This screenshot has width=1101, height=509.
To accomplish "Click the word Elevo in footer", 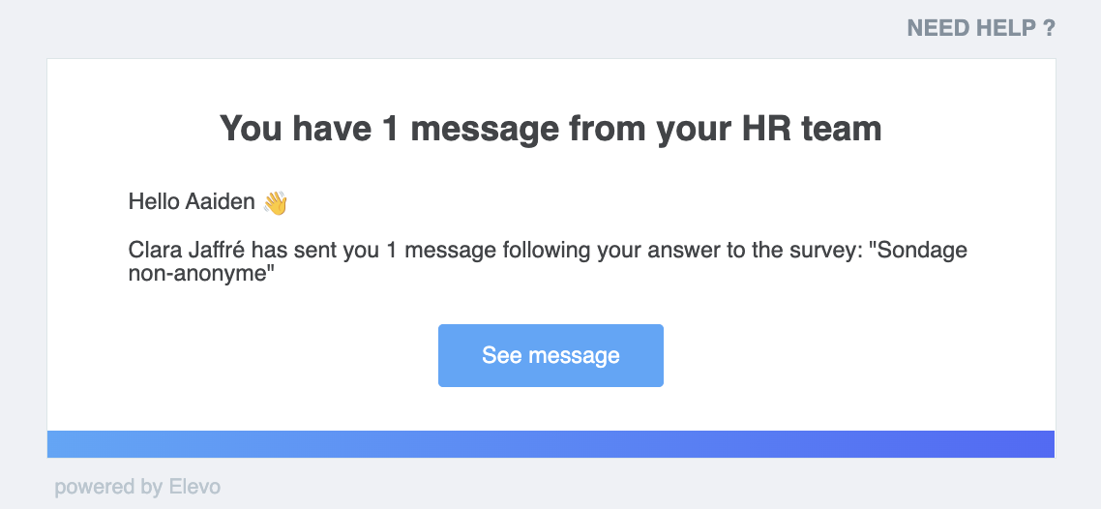I will point(194,487).
